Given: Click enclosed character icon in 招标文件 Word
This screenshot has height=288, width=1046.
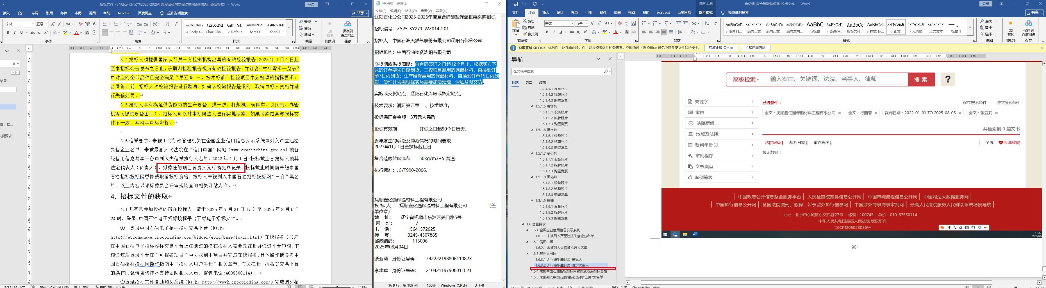Looking at the screenshot, I should click(x=94, y=33).
